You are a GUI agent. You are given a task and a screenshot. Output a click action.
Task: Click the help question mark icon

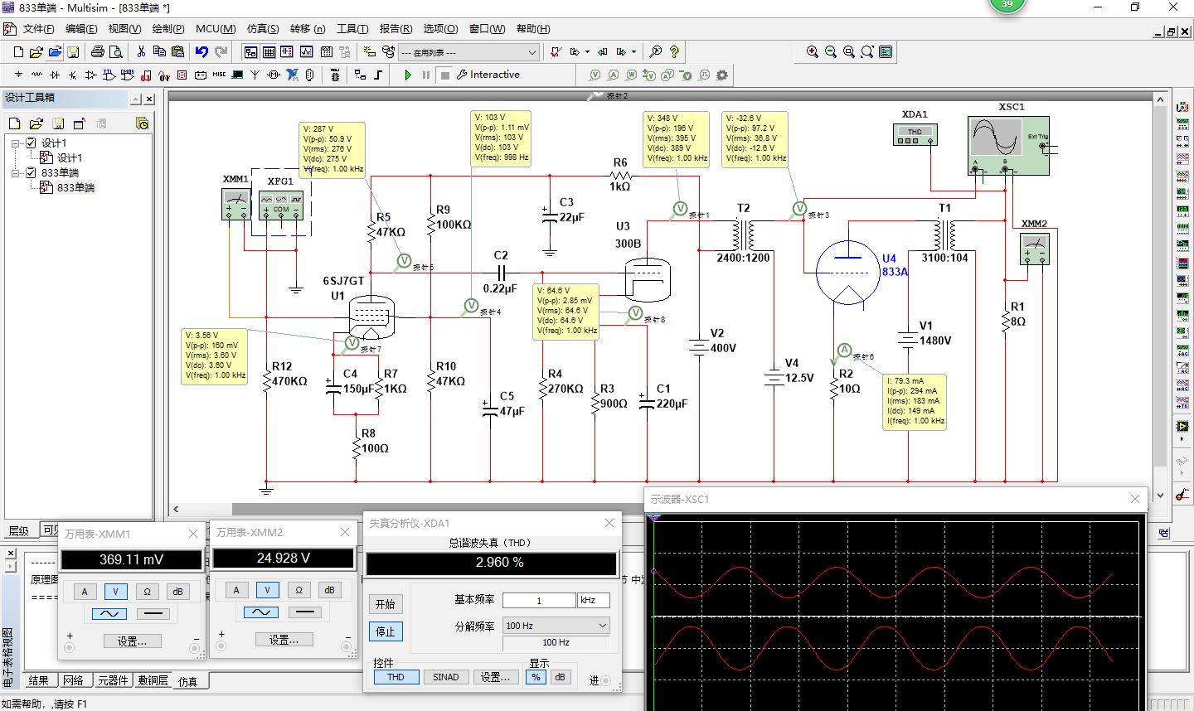click(674, 51)
